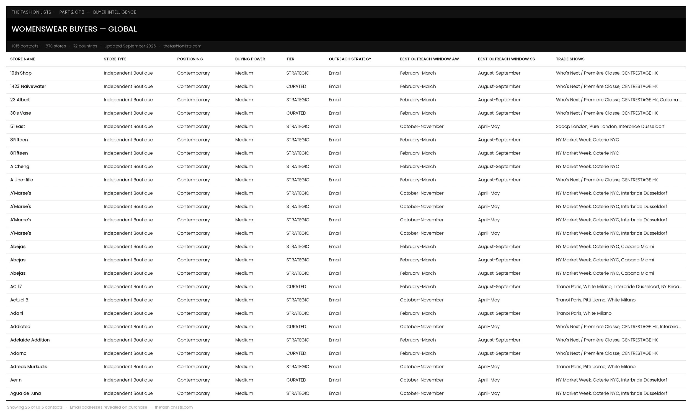Select the Adani store name

coord(17,313)
